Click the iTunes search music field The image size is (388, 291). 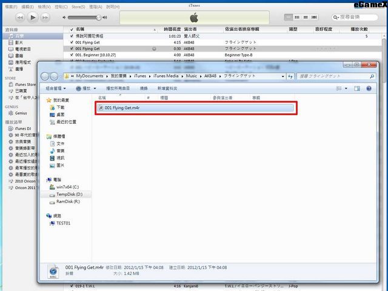click(355, 17)
